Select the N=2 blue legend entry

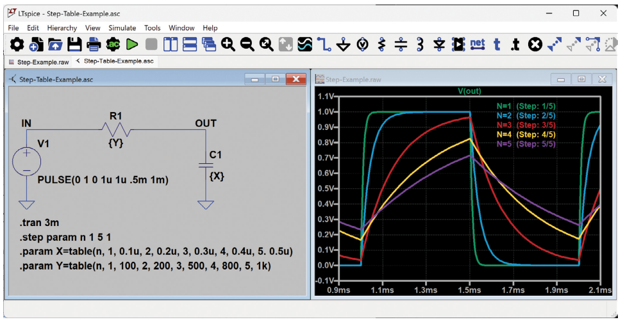(x=526, y=116)
